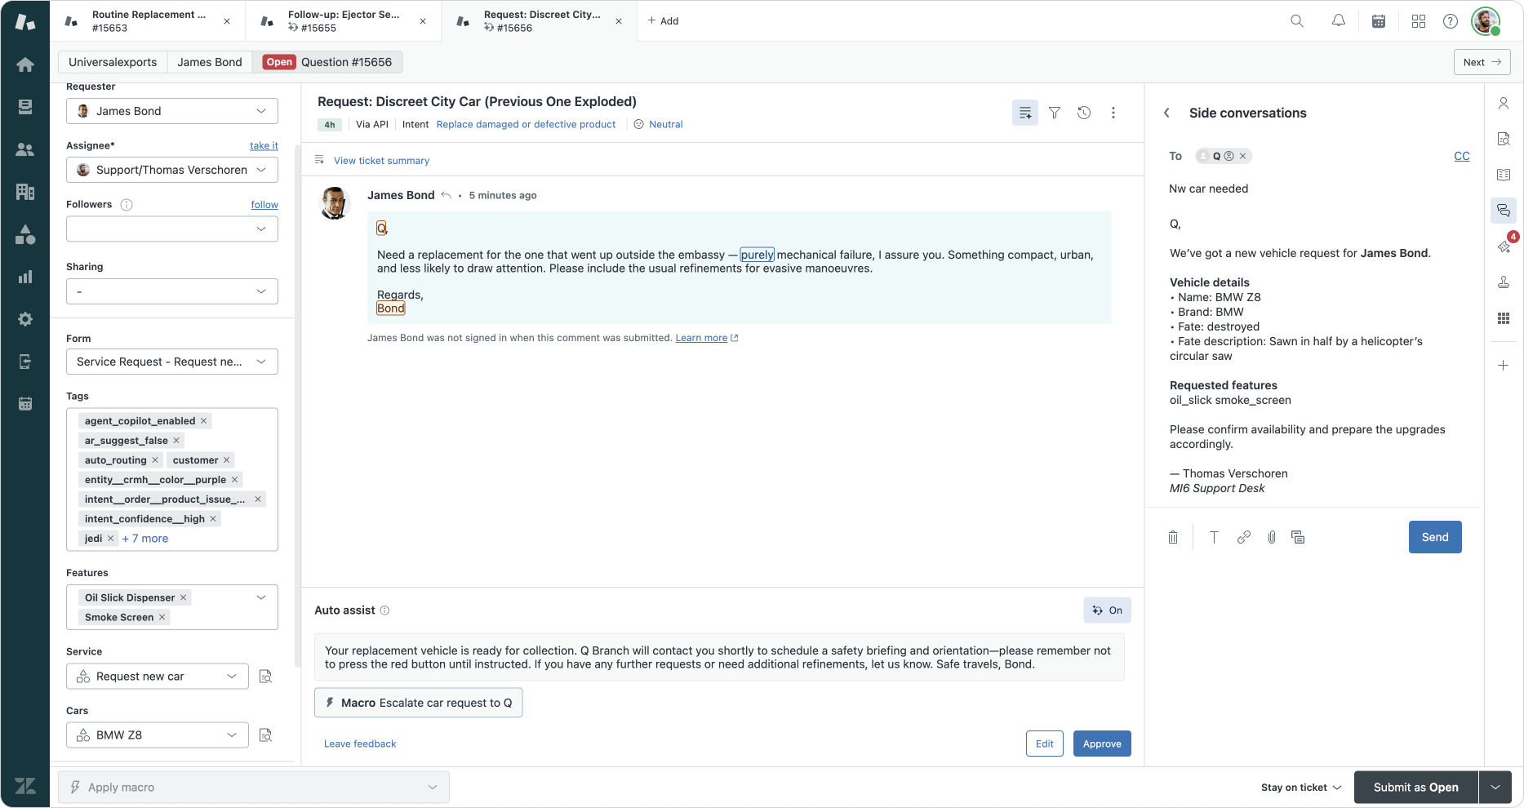This screenshot has height=808, width=1524.
Task: Remove the jedi tag
Action: click(x=110, y=539)
